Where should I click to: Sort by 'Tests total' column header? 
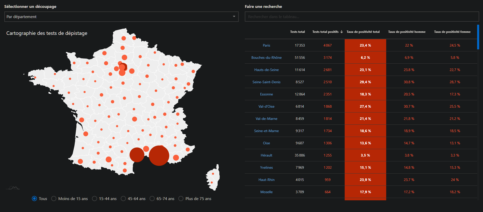point(297,32)
